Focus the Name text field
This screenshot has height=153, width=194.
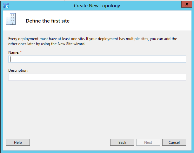(97, 59)
